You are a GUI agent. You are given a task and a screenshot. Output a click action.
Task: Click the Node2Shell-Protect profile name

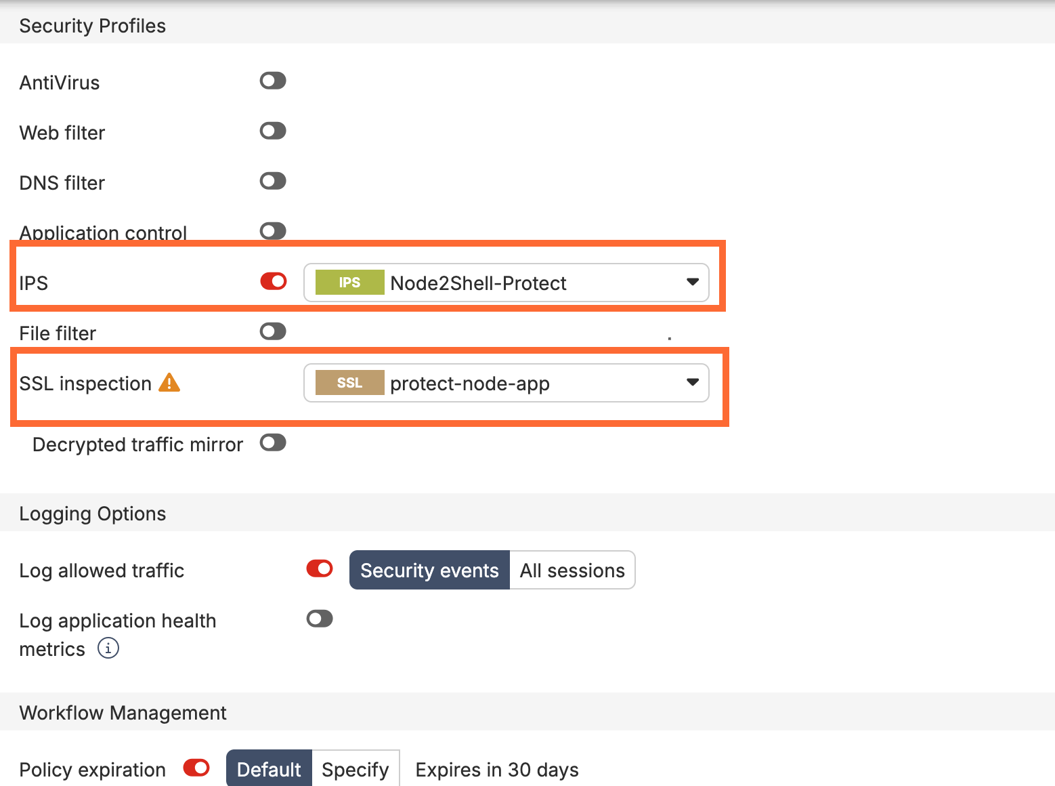tap(478, 283)
